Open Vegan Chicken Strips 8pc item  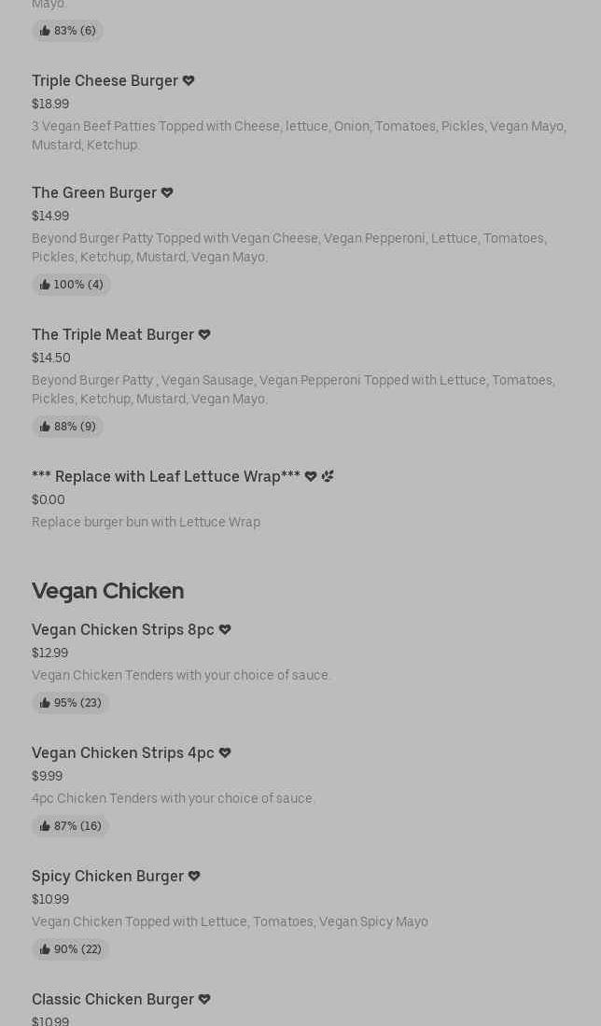point(123,629)
